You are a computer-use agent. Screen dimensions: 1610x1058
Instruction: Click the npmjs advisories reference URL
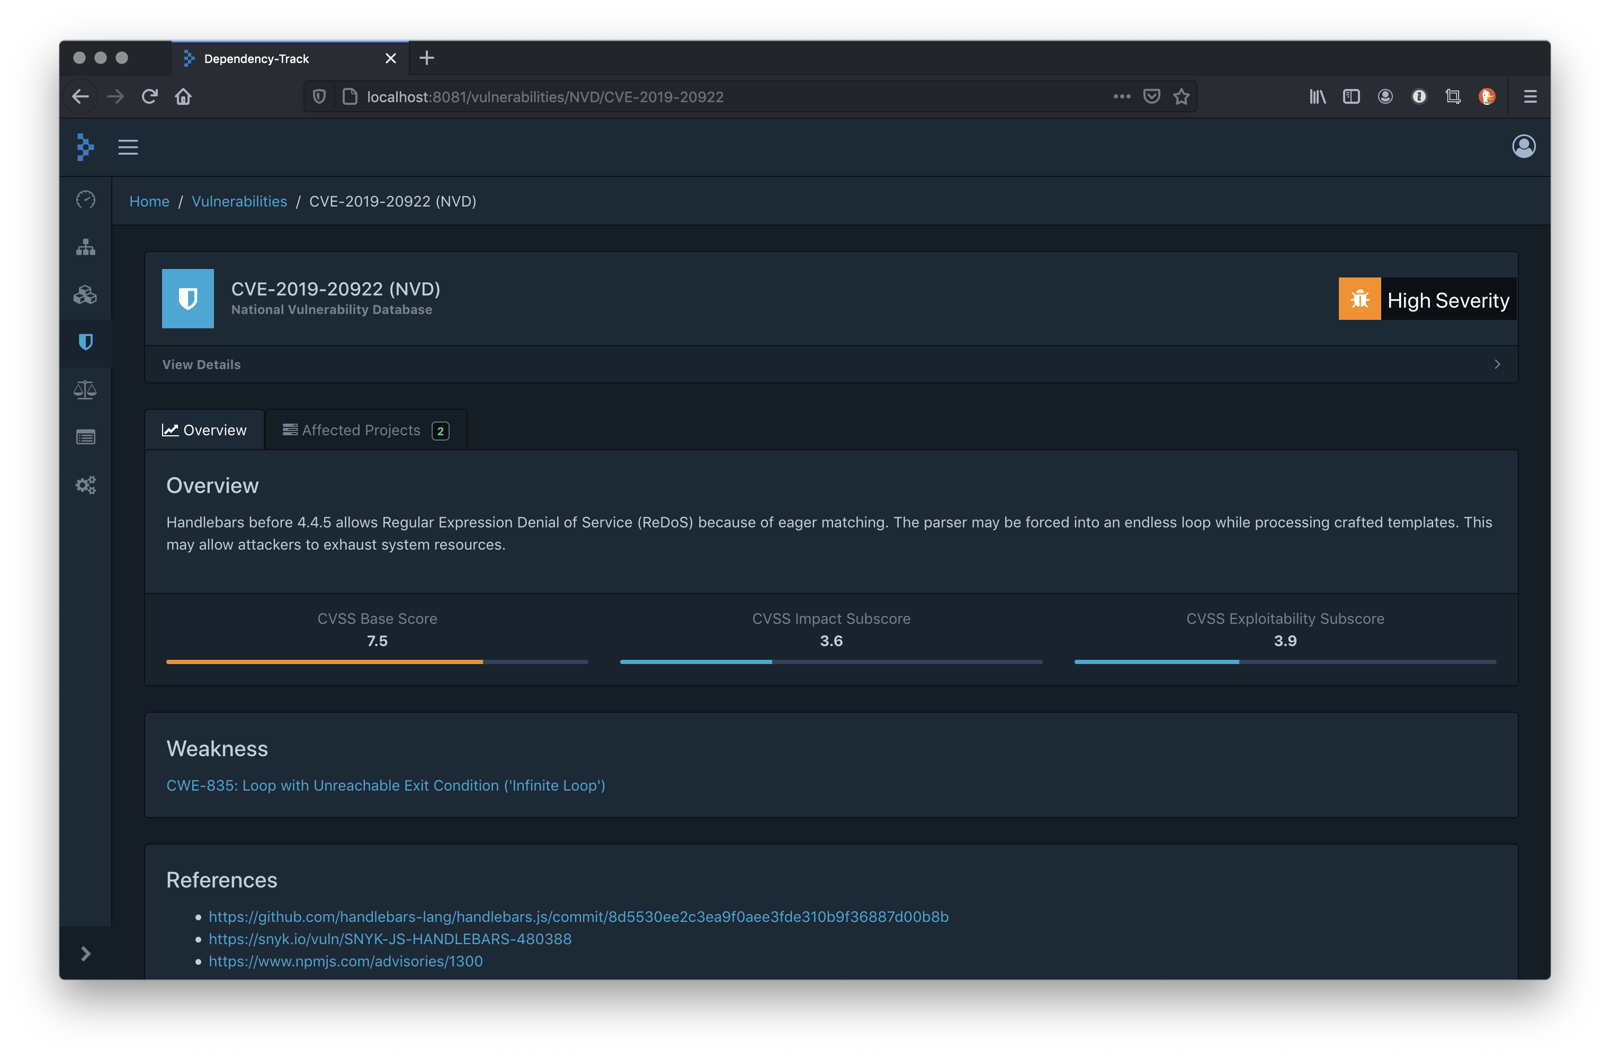point(346,960)
